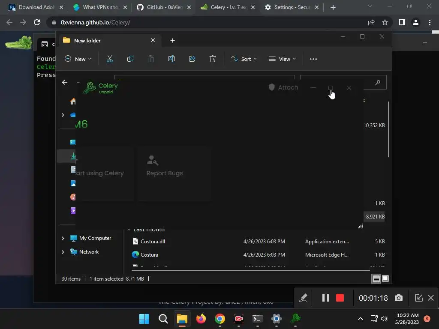Open Chrome profile avatar menu
This screenshot has height=329, width=439.
416,22
